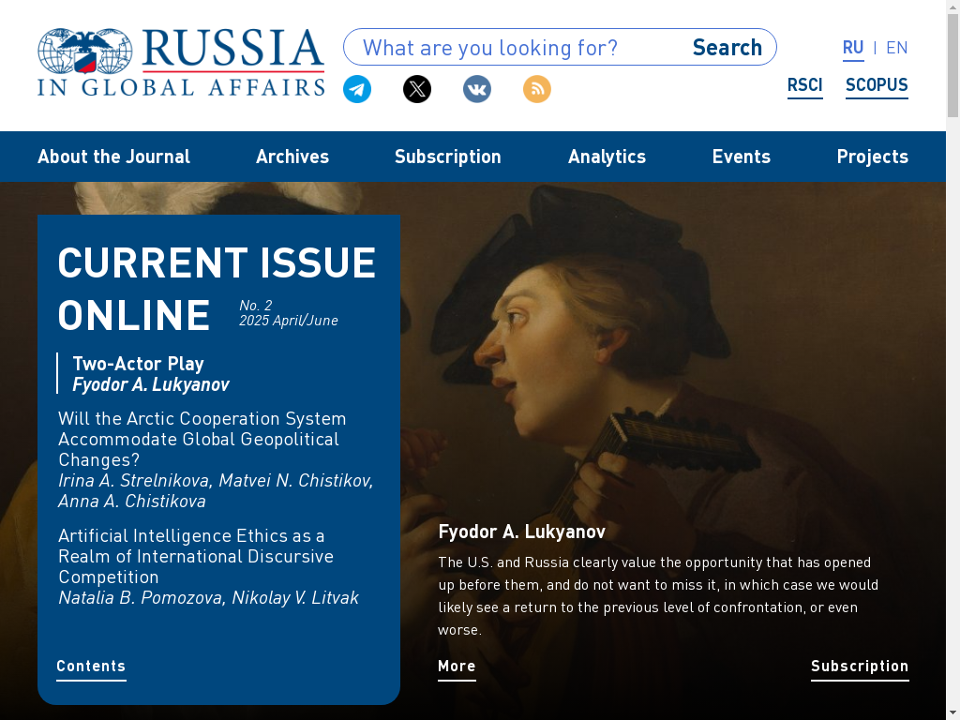Click the More link under Lukyanov excerpt
This screenshot has width=960, height=720.
(x=457, y=667)
